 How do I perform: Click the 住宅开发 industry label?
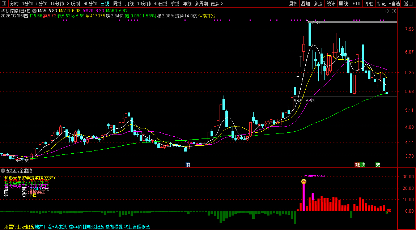tap(207, 16)
